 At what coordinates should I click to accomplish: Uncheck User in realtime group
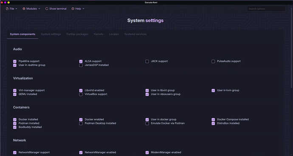point(15,65)
